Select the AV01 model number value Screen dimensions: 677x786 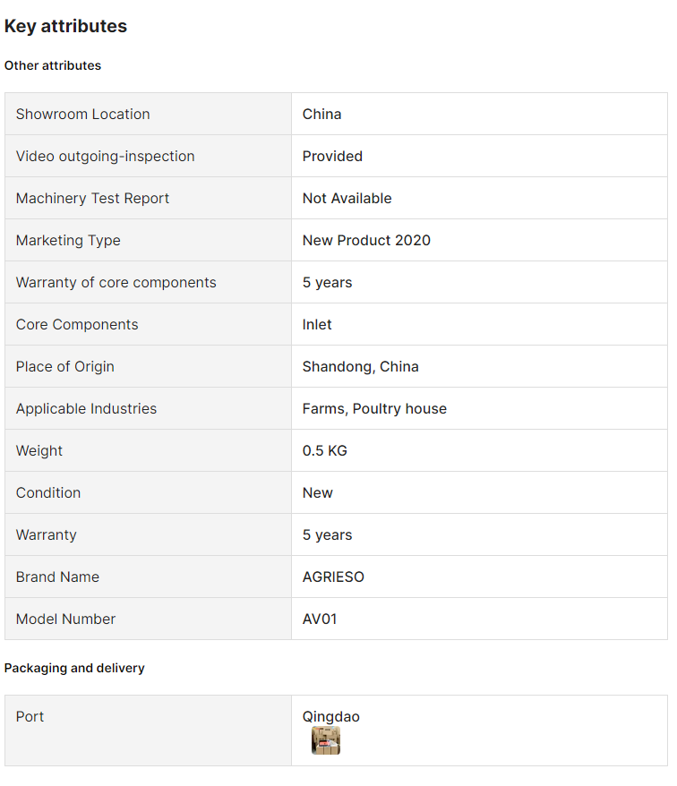point(320,619)
